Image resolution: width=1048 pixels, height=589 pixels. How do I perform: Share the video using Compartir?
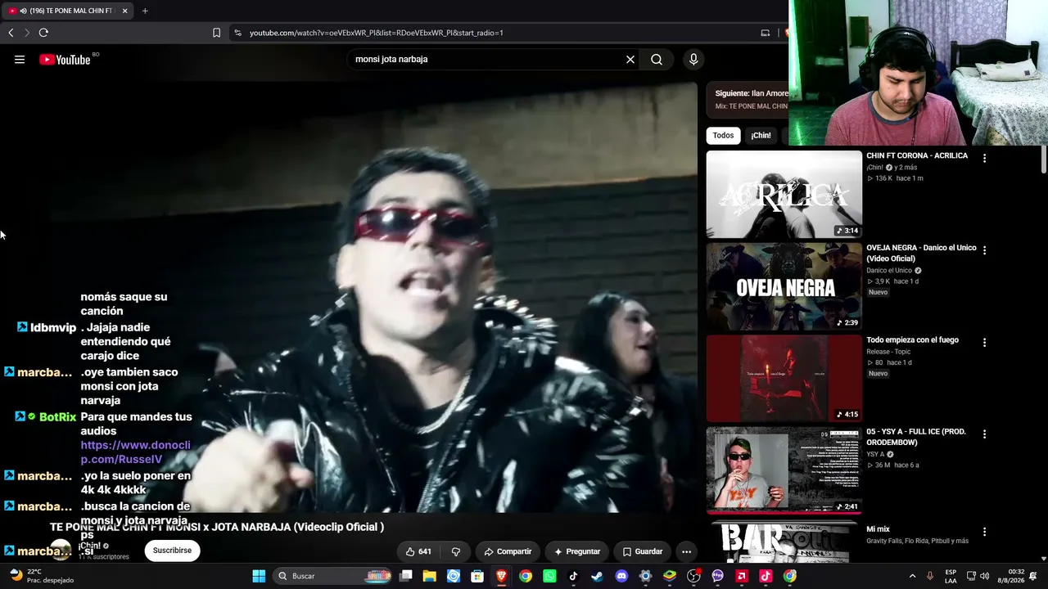click(508, 551)
